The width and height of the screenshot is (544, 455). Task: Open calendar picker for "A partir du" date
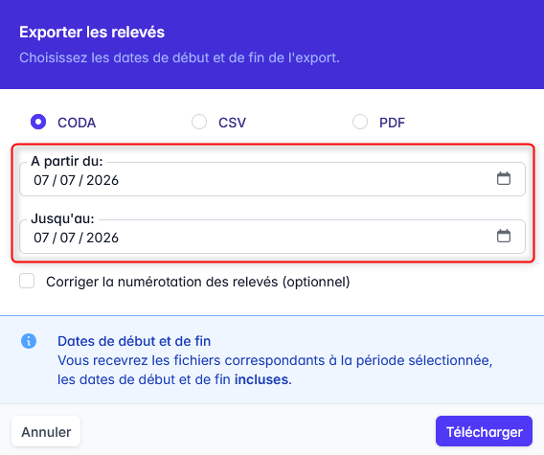tap(504, 178)
